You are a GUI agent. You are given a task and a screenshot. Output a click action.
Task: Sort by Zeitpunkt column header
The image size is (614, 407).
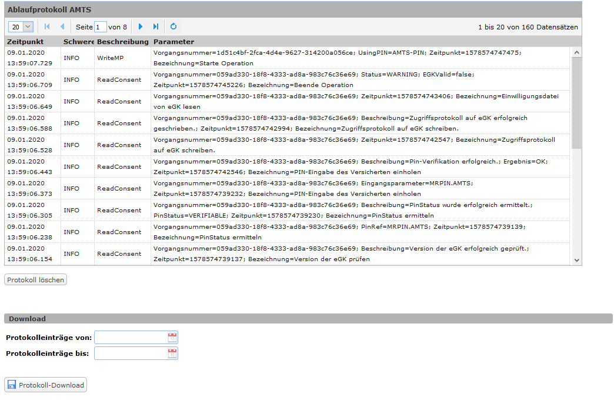click(25, 42)
